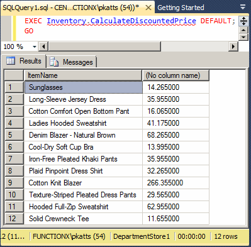Click the 12 rows status entry

pyautogui.click(x=226, y=236)
